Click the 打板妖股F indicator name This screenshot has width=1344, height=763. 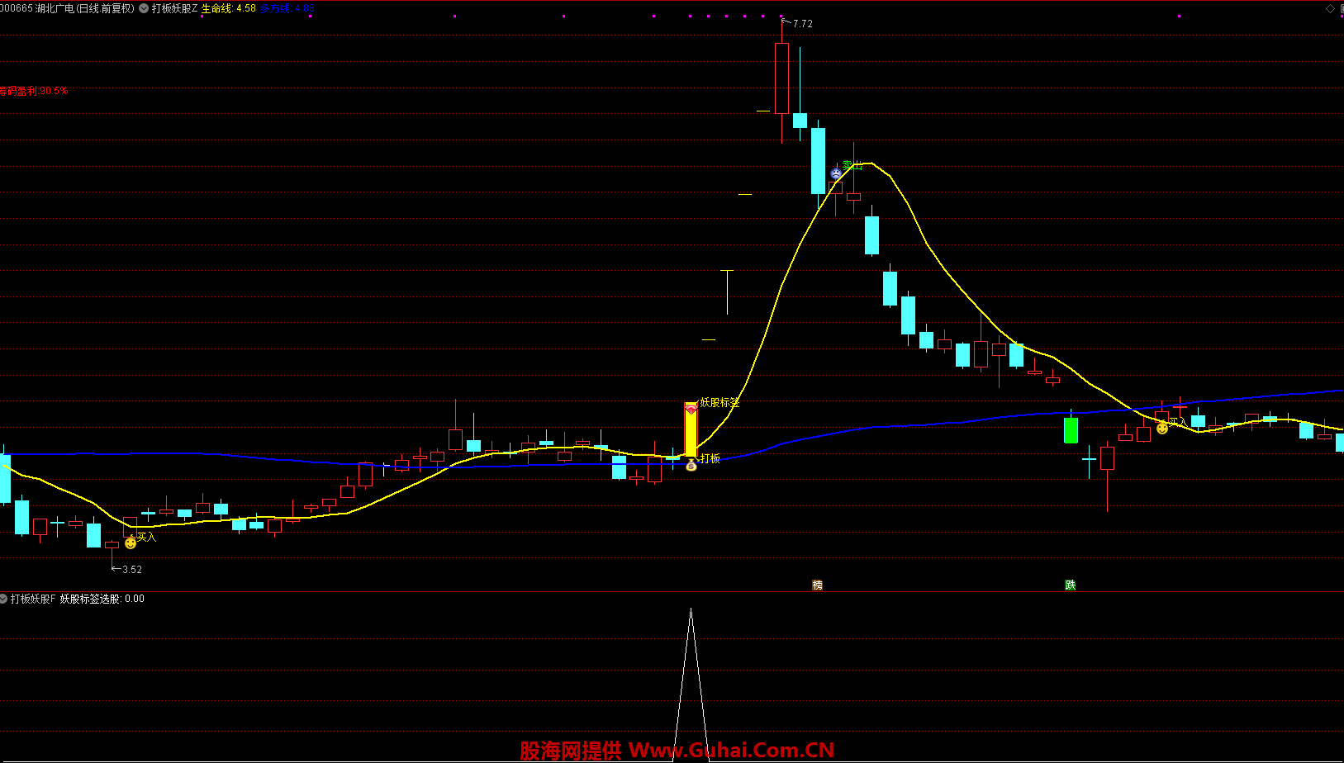click(x=33, y=599)
